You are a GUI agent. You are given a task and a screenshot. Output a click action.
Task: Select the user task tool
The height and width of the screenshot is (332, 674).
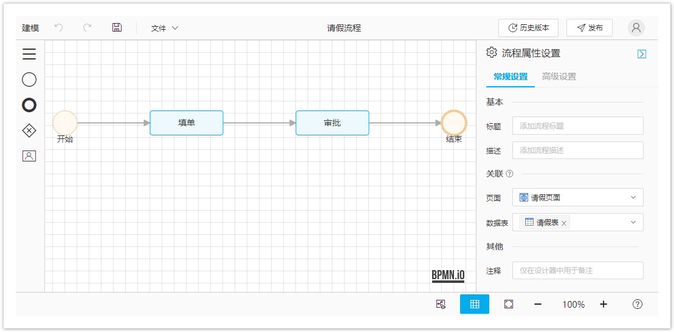pyautogui.click(x=29, y=157)
